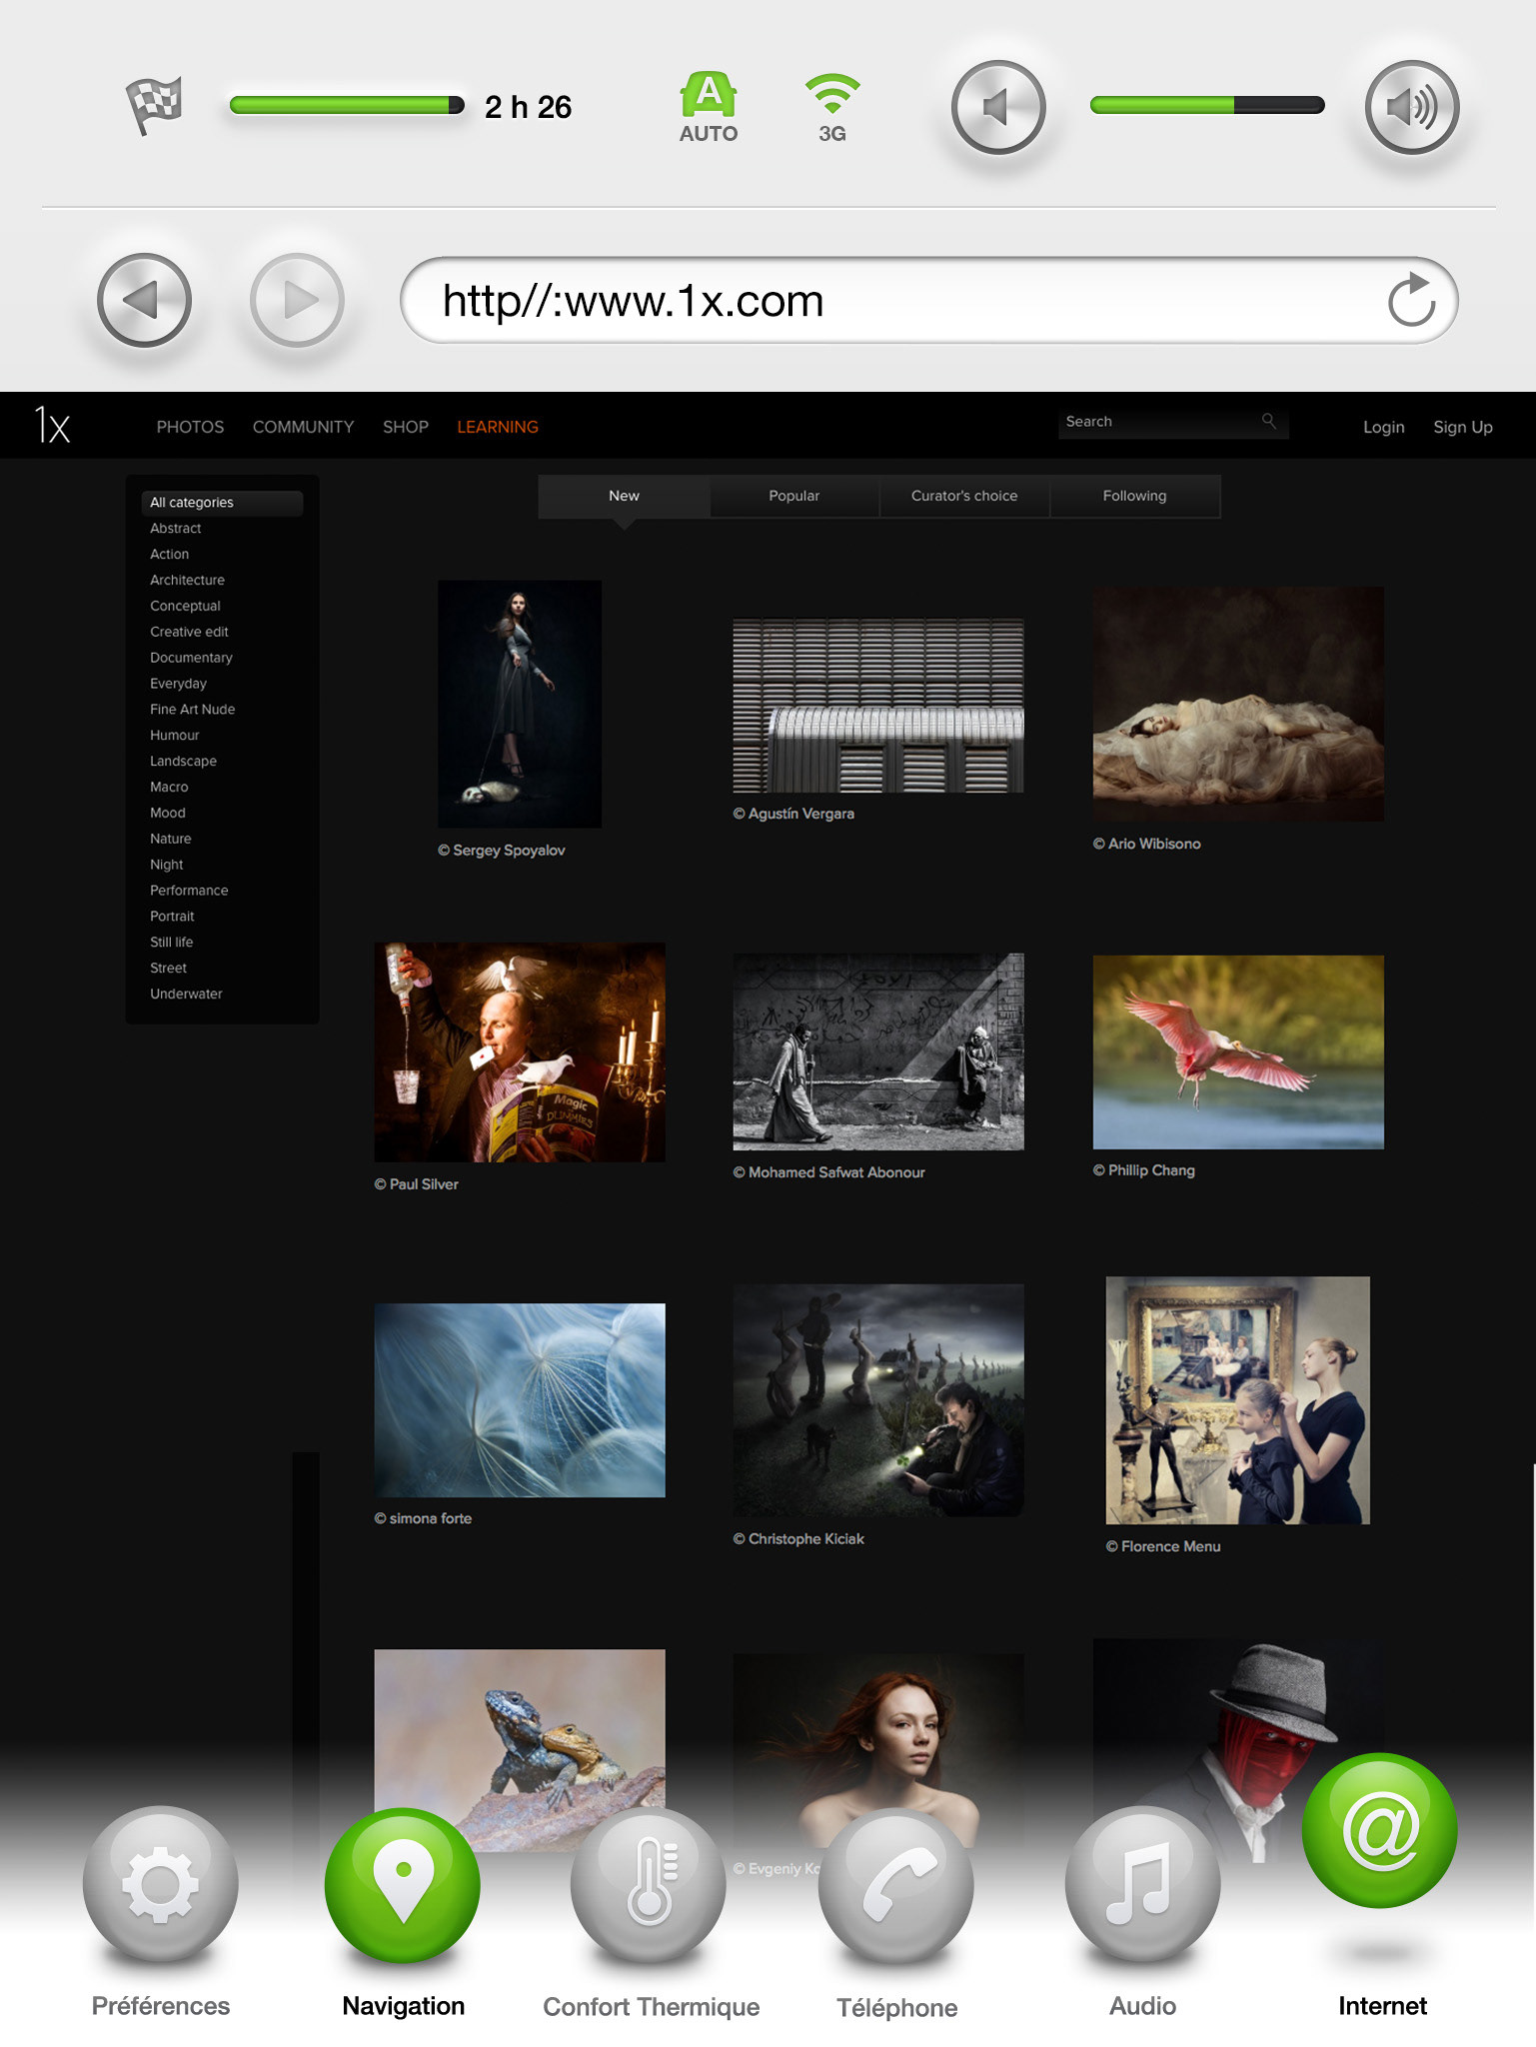Go forward with the browser forward arrow
This screenshot has height=2047, width=1536.
coord(297,300)
